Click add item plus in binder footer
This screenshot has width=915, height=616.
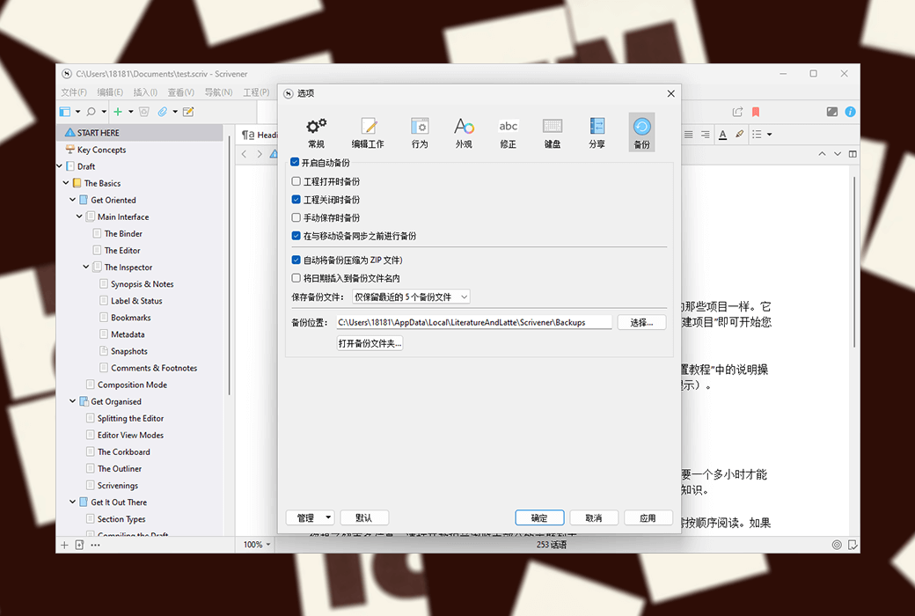(x=65, y=545)
